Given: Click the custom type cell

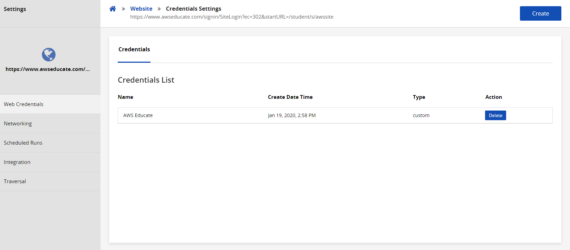Looking at the screenshot, I should tap(421, 115).
